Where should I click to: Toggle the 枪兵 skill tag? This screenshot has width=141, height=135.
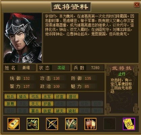[x=10, y=97]
